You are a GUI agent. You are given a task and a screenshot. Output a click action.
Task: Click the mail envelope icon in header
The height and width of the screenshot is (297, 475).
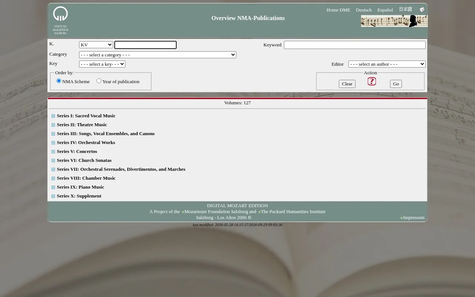click(422, 10)
